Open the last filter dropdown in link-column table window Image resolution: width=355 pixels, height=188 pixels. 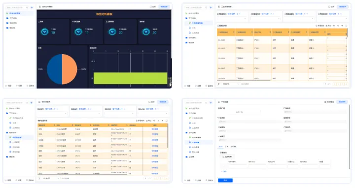153,113
